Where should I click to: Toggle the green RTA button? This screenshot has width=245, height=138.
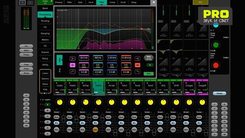149,74
